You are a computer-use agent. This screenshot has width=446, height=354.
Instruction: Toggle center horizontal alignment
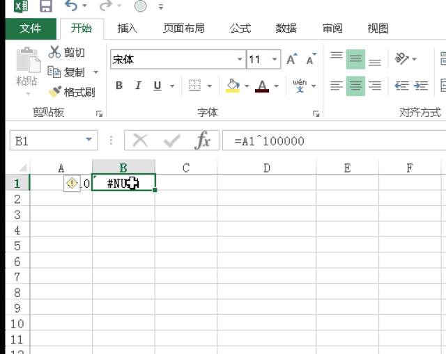click(355, 86)
